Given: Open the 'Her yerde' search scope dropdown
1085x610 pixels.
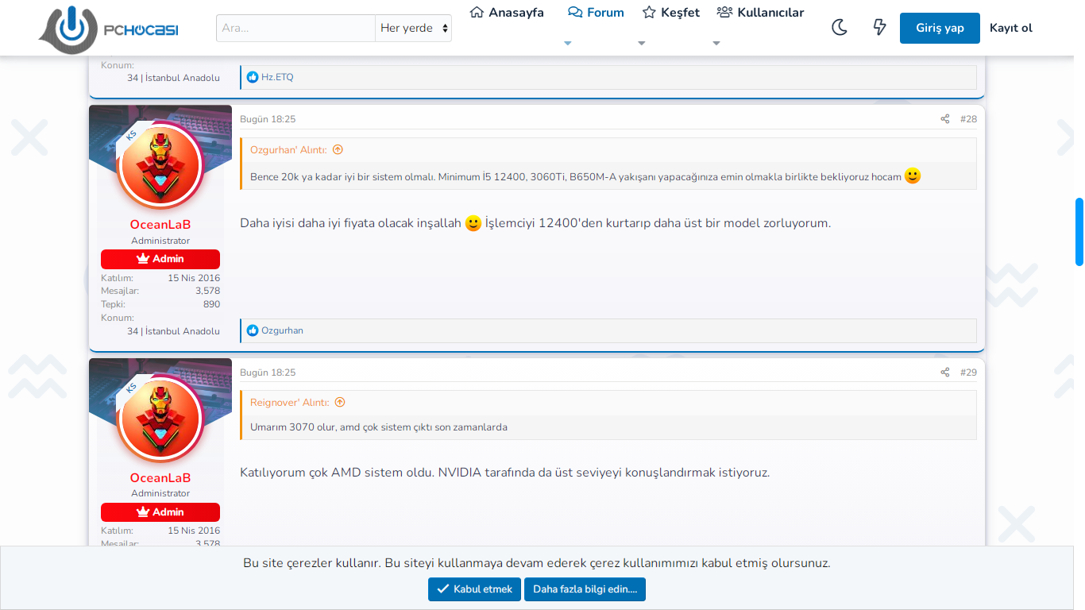Looking at the screenshot, I should 414,28.
